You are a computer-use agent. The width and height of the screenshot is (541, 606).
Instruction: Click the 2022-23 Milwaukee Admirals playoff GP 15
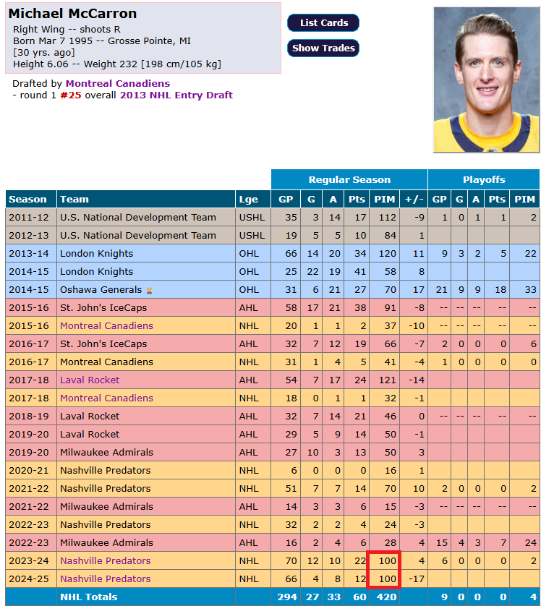click(x=442, y=542)
